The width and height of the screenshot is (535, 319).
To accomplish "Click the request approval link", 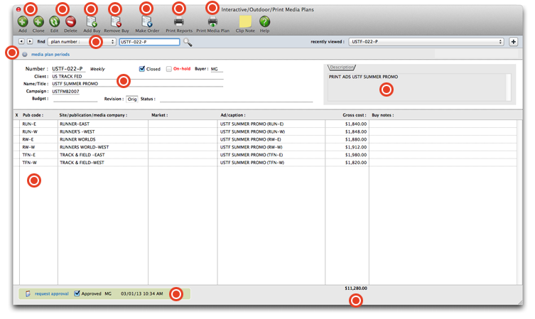I will [52, 293].
